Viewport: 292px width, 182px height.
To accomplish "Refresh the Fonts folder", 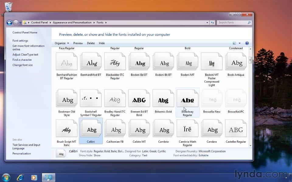I will pos(212,23).
